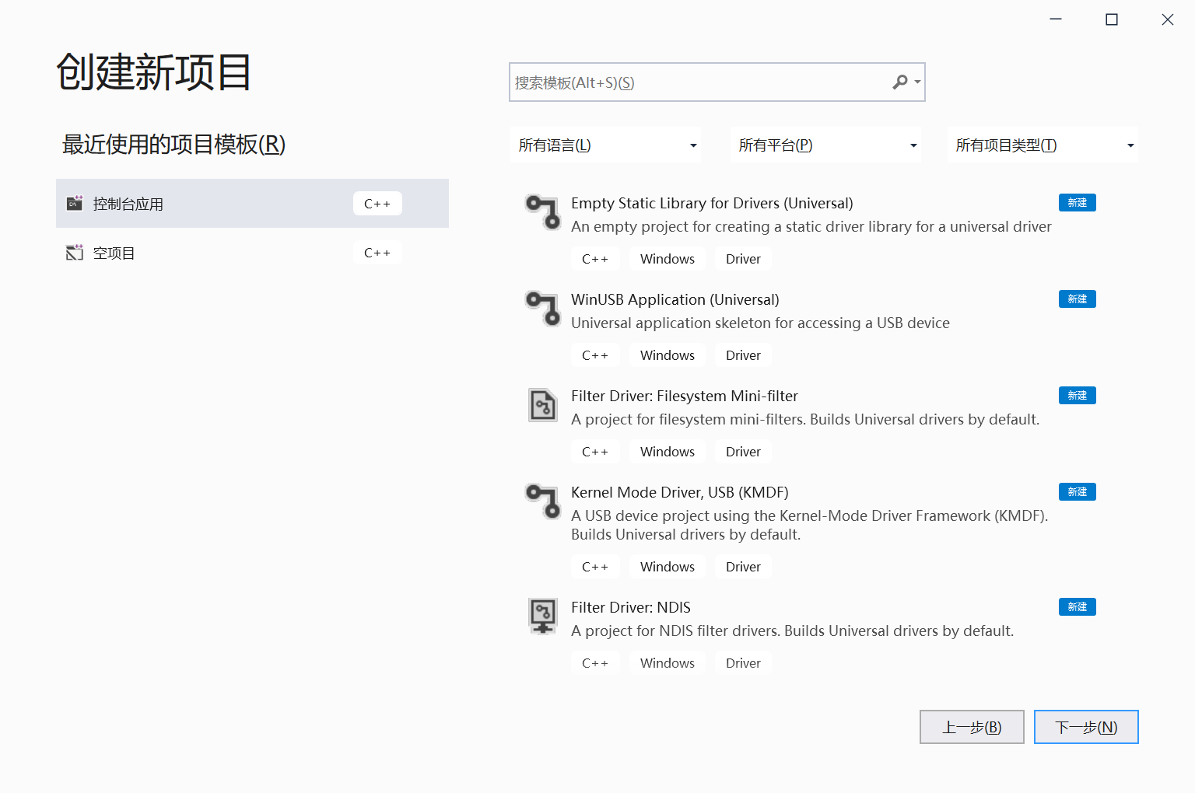Select Filter Driver: Filesystem Mini-filter title

point(685,396)
